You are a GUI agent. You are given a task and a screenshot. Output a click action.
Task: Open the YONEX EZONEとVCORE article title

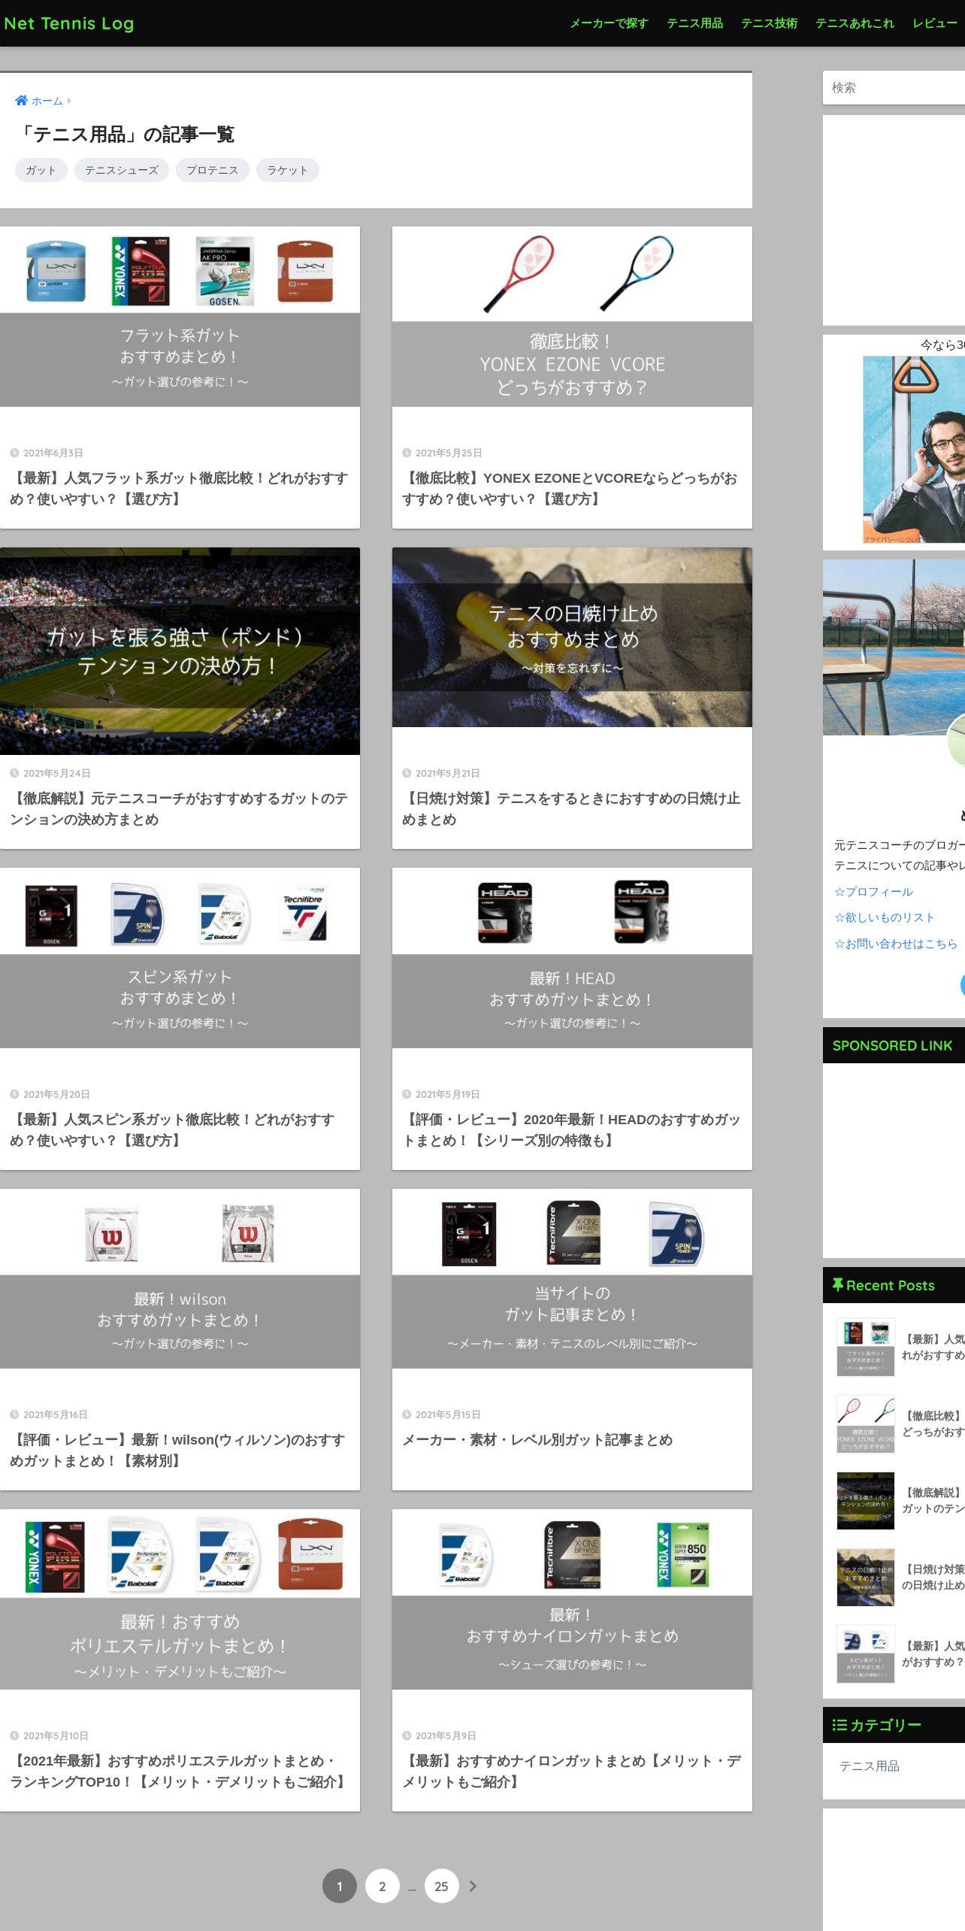[x=570, y=489]
